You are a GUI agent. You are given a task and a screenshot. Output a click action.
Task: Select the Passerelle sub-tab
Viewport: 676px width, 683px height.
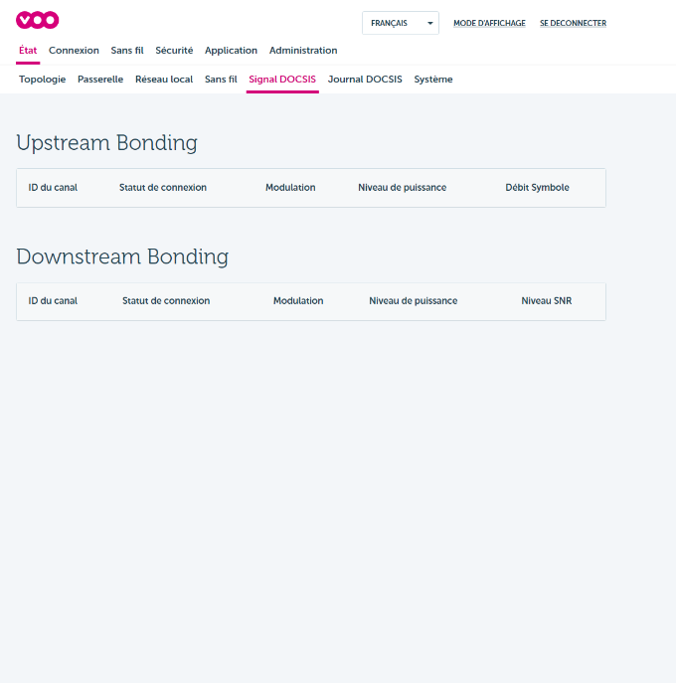tap(100, 80)
